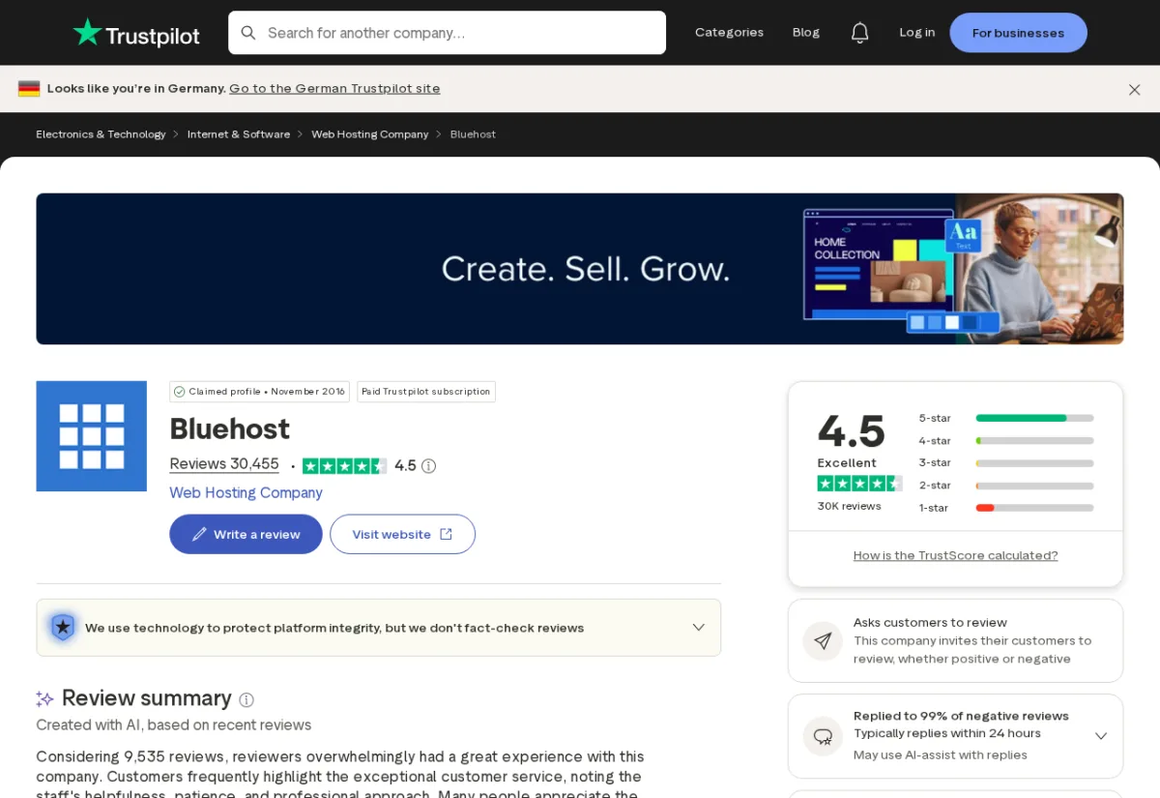Open Electronics & Technology breadcrumb
The height and width of the screenshot is (798, 1160).
(101, 134)
